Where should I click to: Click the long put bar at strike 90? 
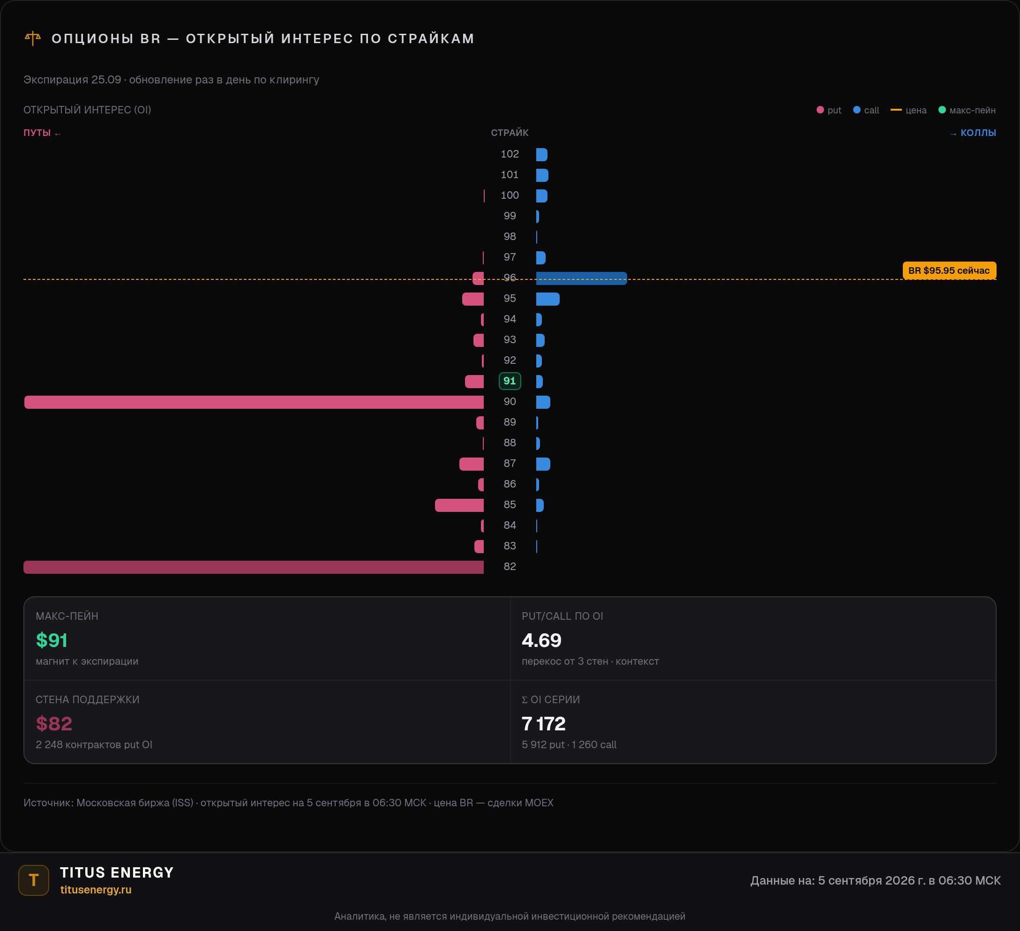(x=254, y=402)
